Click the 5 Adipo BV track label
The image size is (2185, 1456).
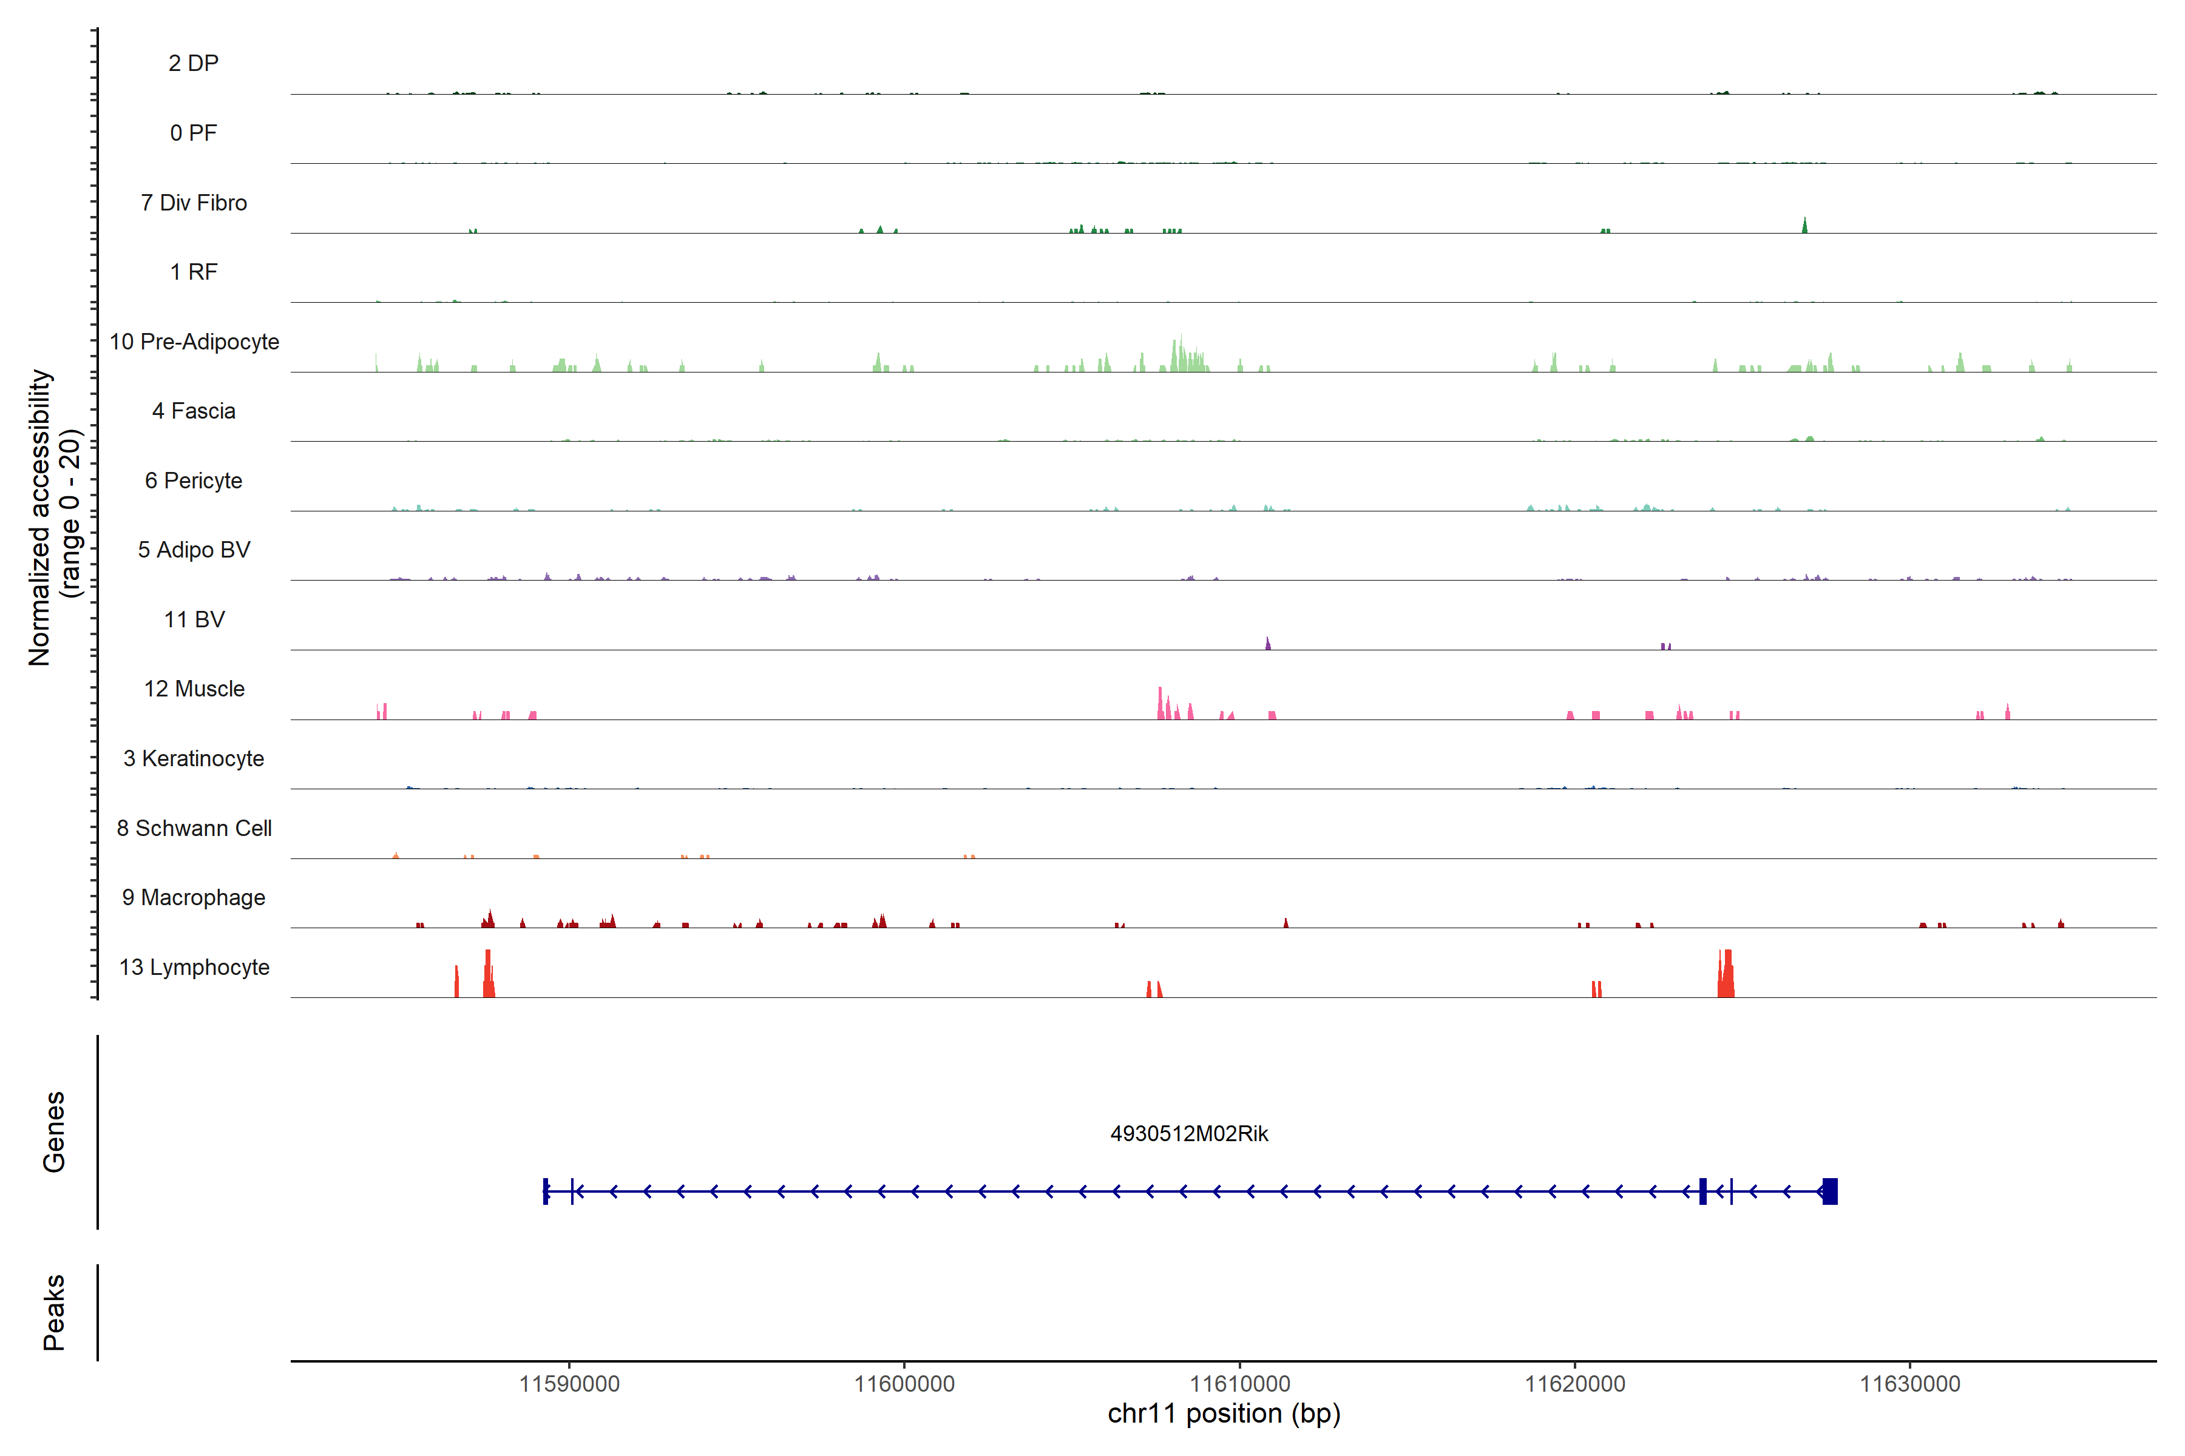[194, 550]
